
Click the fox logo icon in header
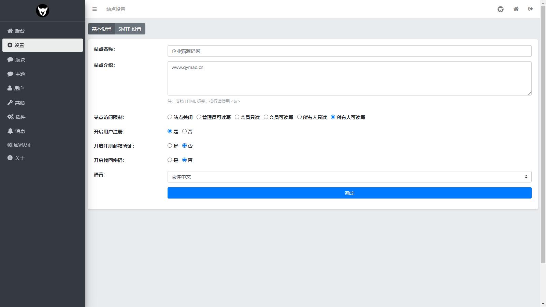click(500, 9)
